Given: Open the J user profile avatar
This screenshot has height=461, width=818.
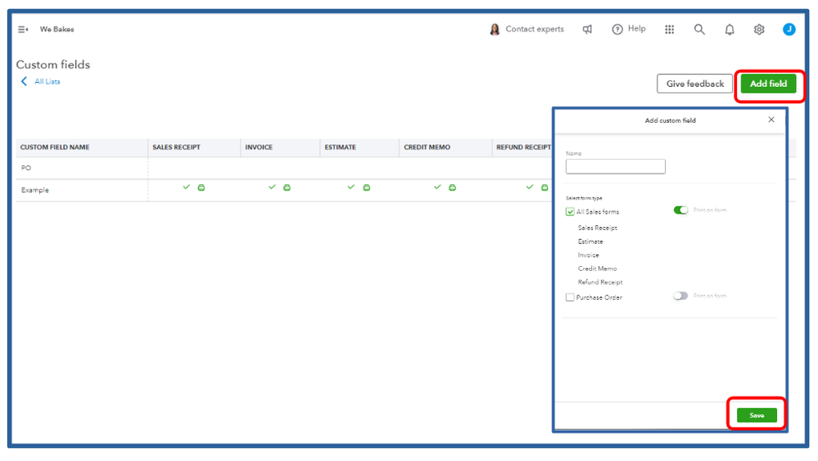Looking at the screenshot, I should click(789, 29).
